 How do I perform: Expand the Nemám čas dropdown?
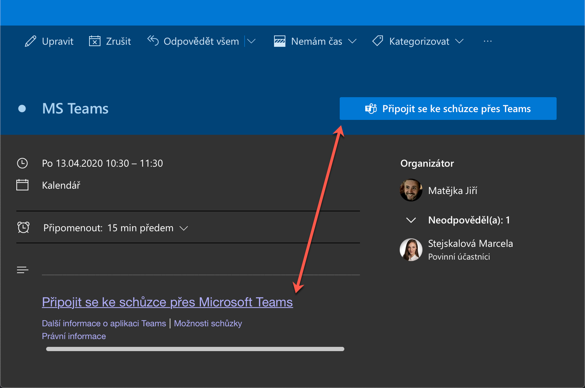(352, 41)
